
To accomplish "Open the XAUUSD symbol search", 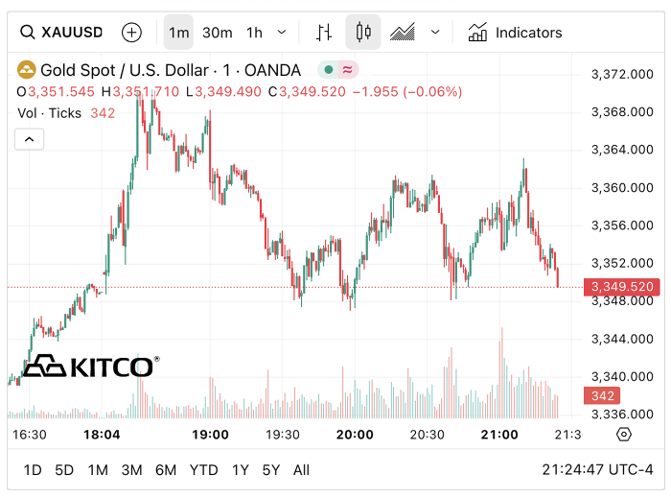I will 61,32.
